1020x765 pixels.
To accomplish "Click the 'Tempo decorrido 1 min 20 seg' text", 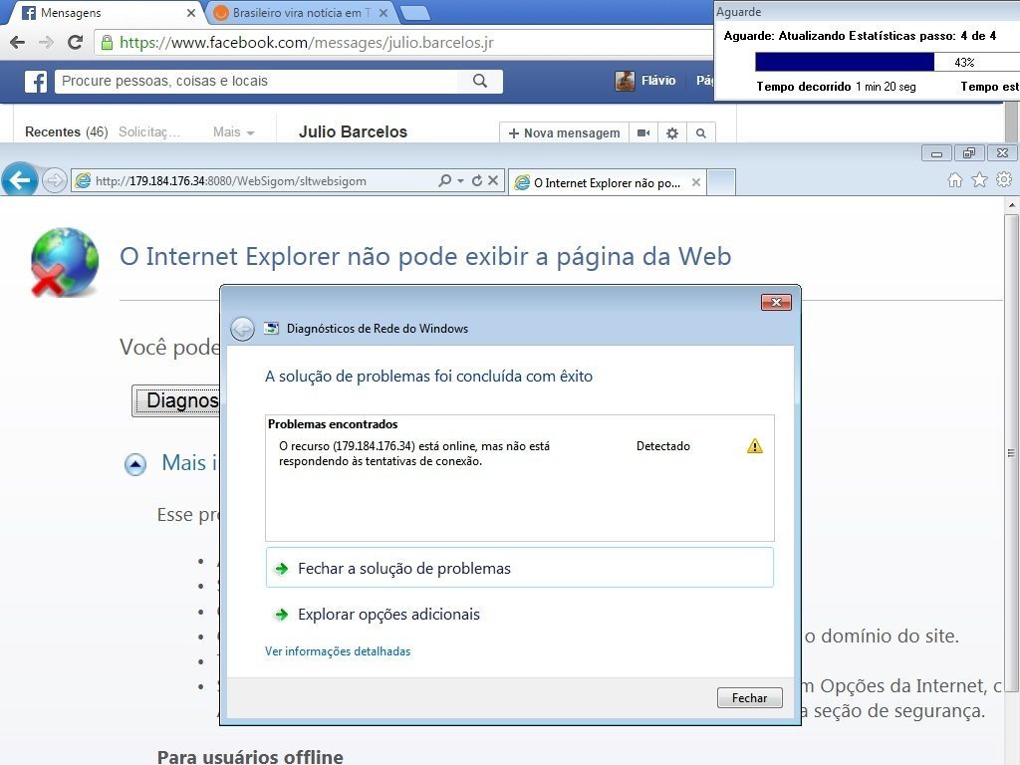I will [x=836, y=87].
